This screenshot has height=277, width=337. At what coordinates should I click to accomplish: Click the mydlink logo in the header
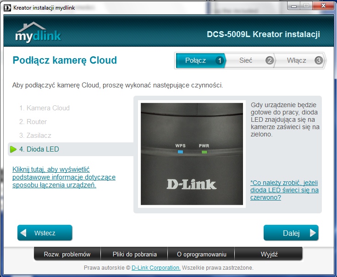(38, 32)
